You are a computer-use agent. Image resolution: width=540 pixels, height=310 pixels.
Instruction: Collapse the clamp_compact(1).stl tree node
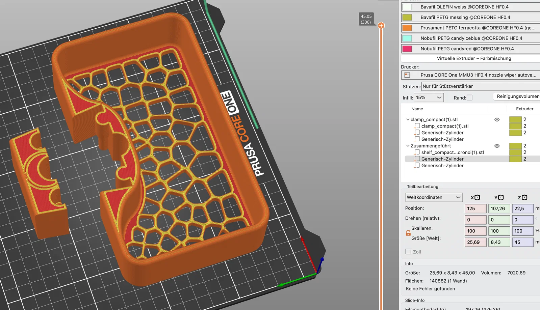coord(408,119)
